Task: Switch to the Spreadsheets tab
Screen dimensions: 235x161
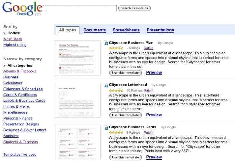Action: [126, 30]
